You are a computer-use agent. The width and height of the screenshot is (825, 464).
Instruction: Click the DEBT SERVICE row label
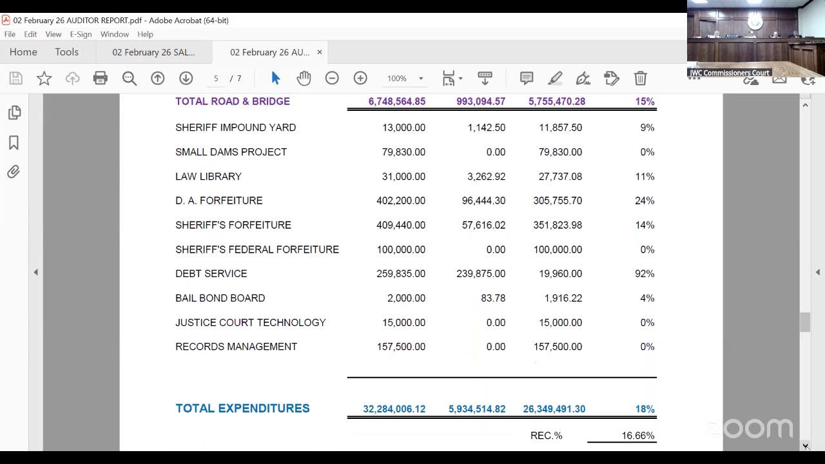[x=211, y=274]
